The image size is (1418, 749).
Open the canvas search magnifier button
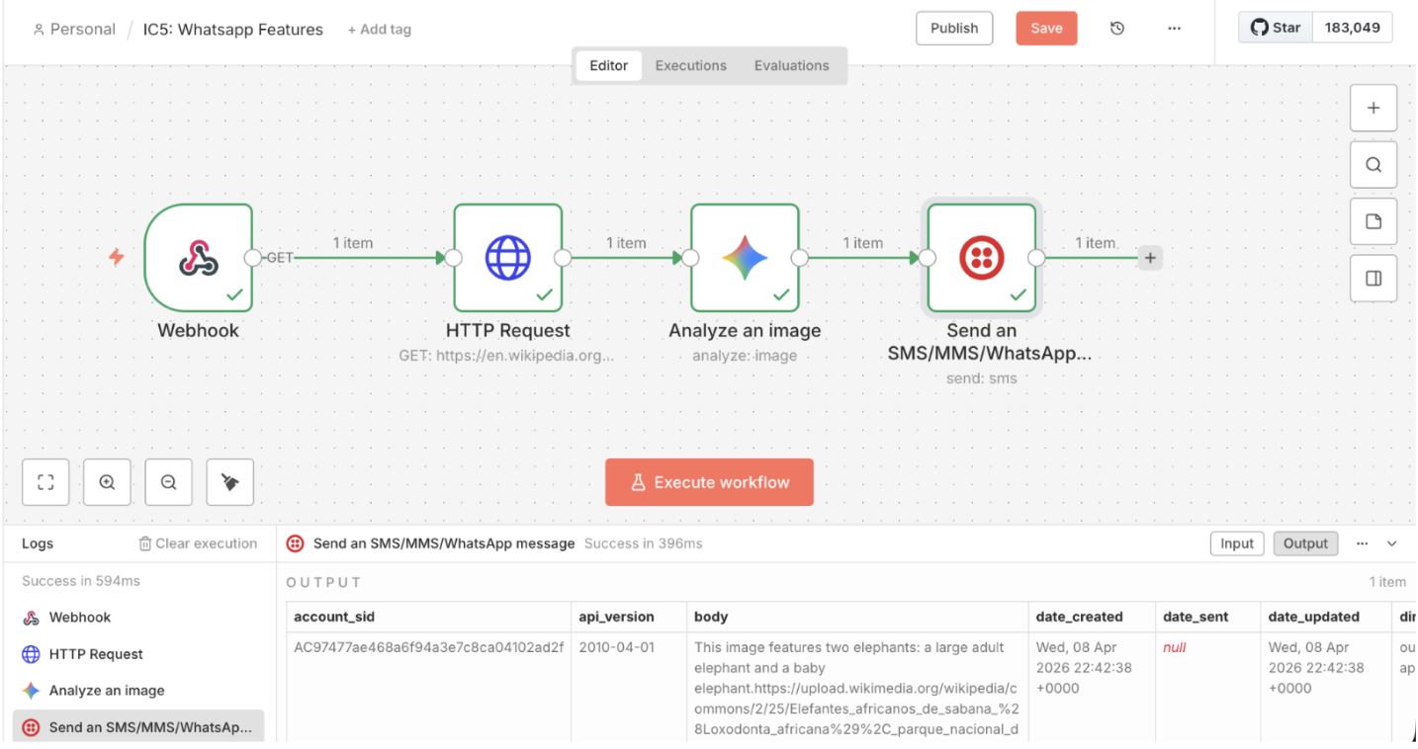(x=1374, y=165)
